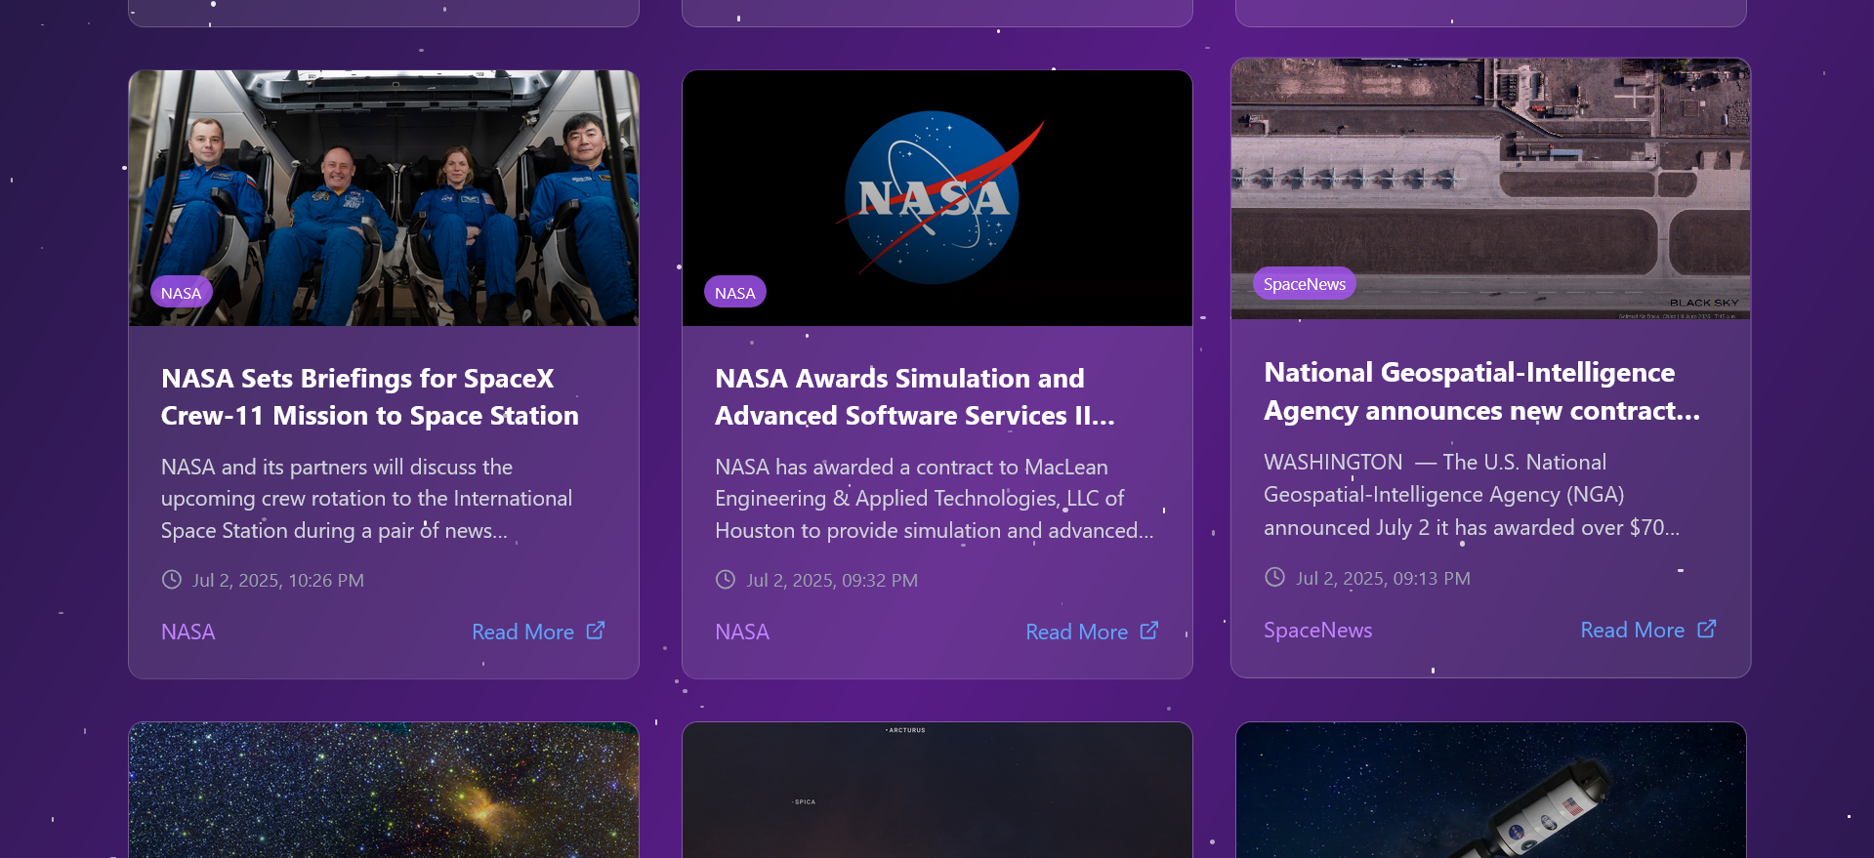Click clock icon beside Jul 2, 2025, 09:32 PM

(x=726, y=579)
